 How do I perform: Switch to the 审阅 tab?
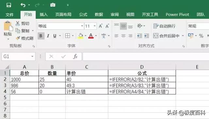pos(115,14)
